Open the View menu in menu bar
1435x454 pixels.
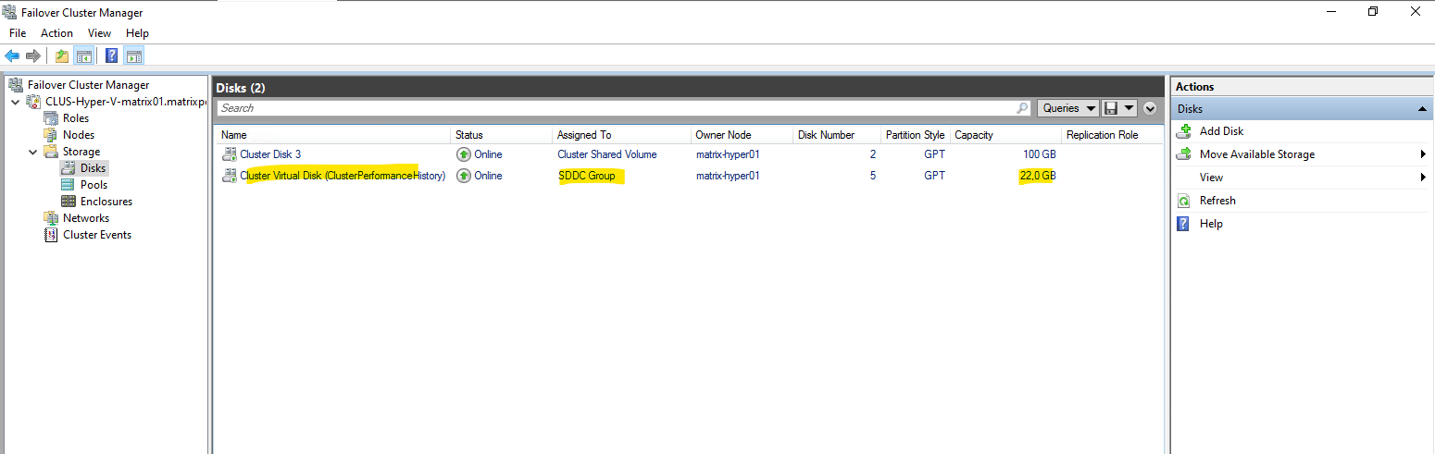(99, 33)
